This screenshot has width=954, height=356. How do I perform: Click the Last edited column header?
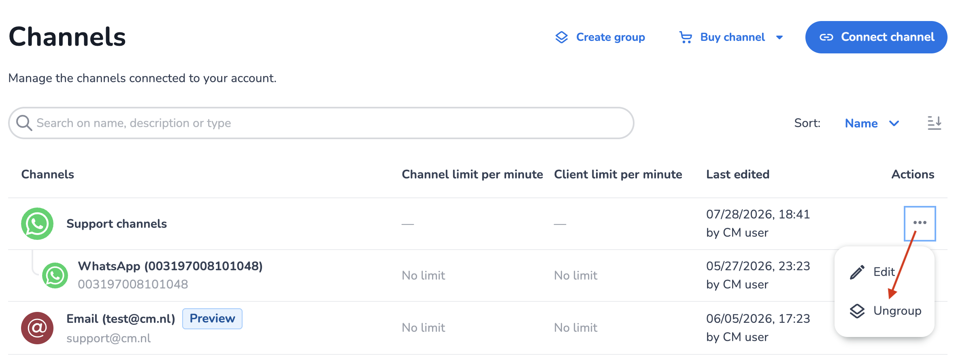738,174
